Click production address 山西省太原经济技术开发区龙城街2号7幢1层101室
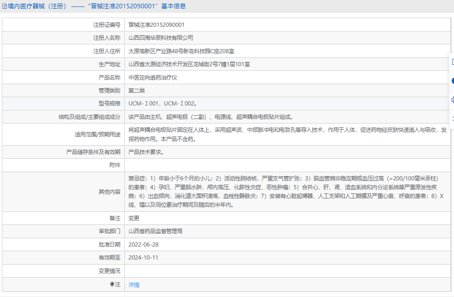The width and height of the screenshot is (454, 297). pyautogui.click(x=189, y=64)
